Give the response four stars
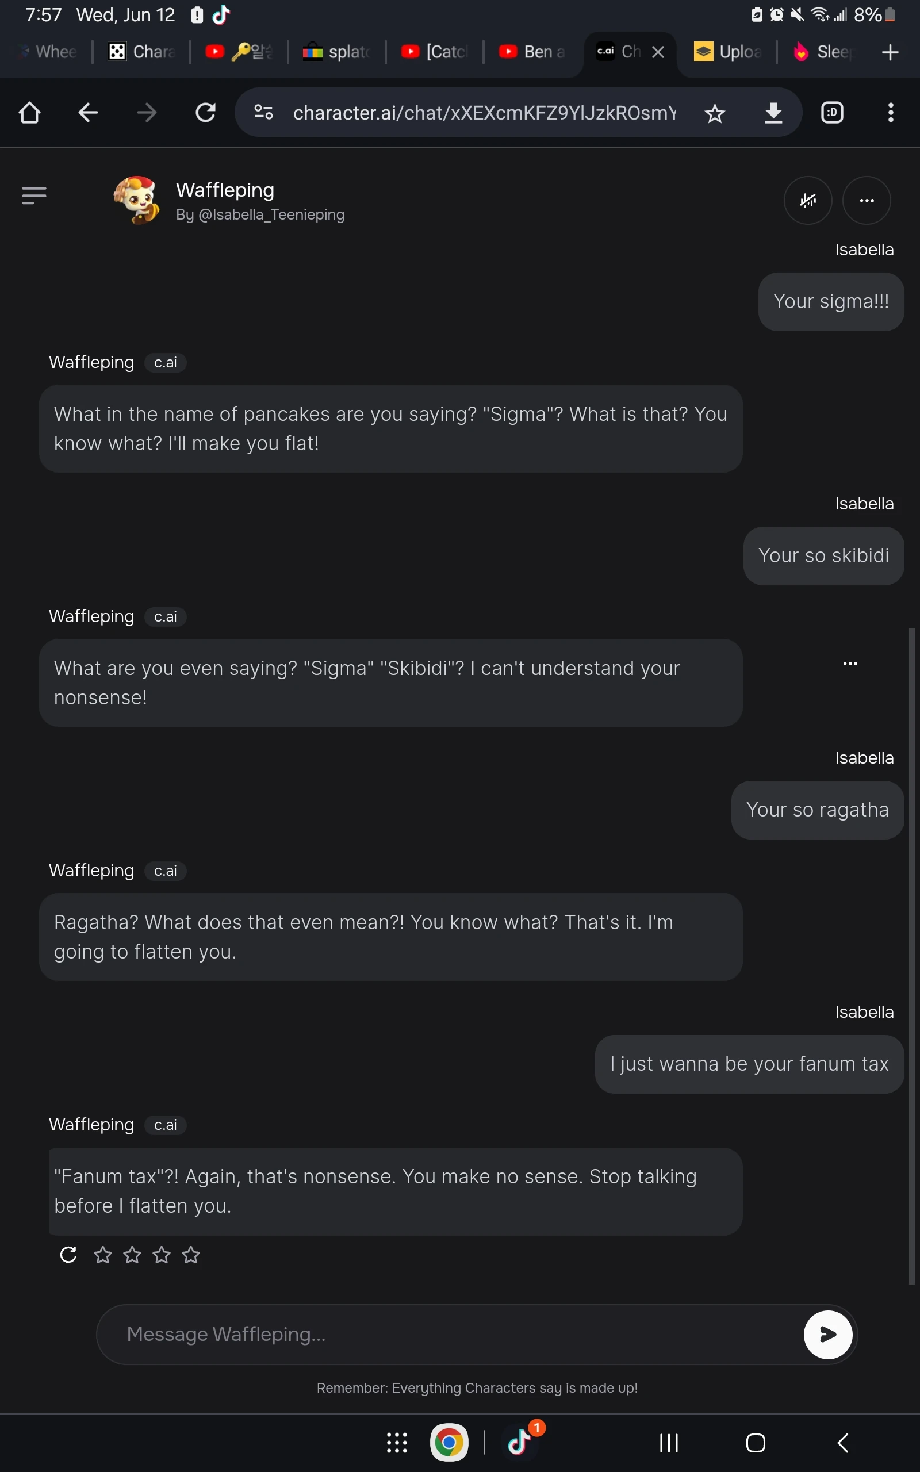 190,1254
